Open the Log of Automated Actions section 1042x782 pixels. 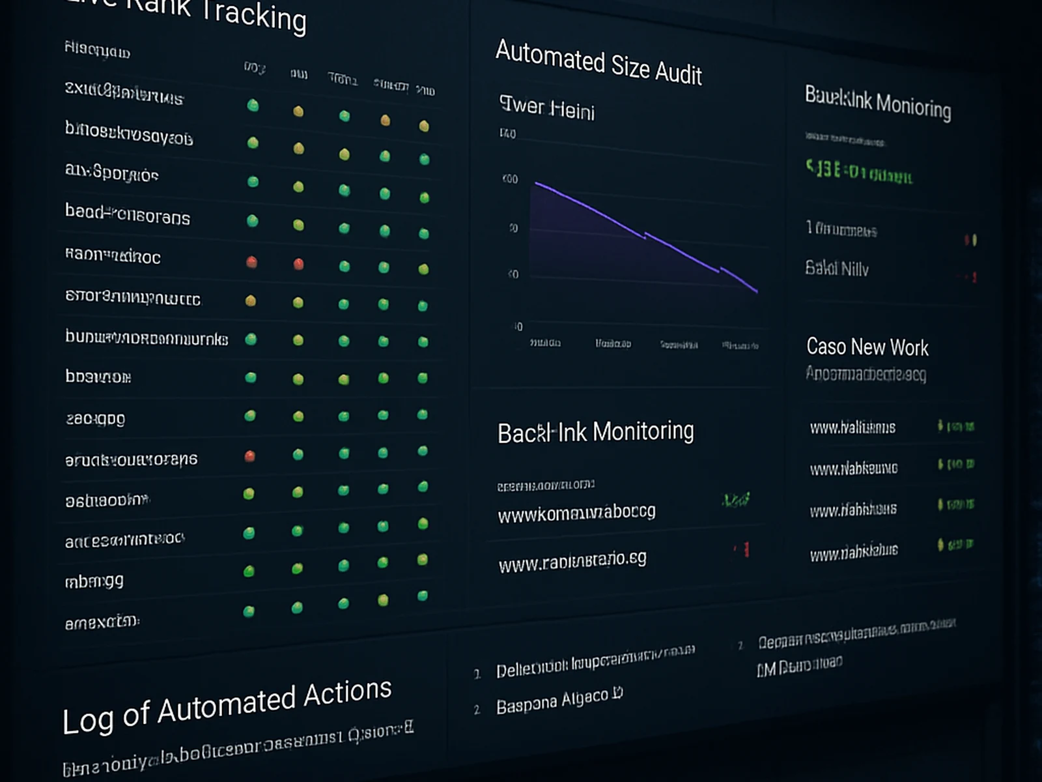click(227, 706)
